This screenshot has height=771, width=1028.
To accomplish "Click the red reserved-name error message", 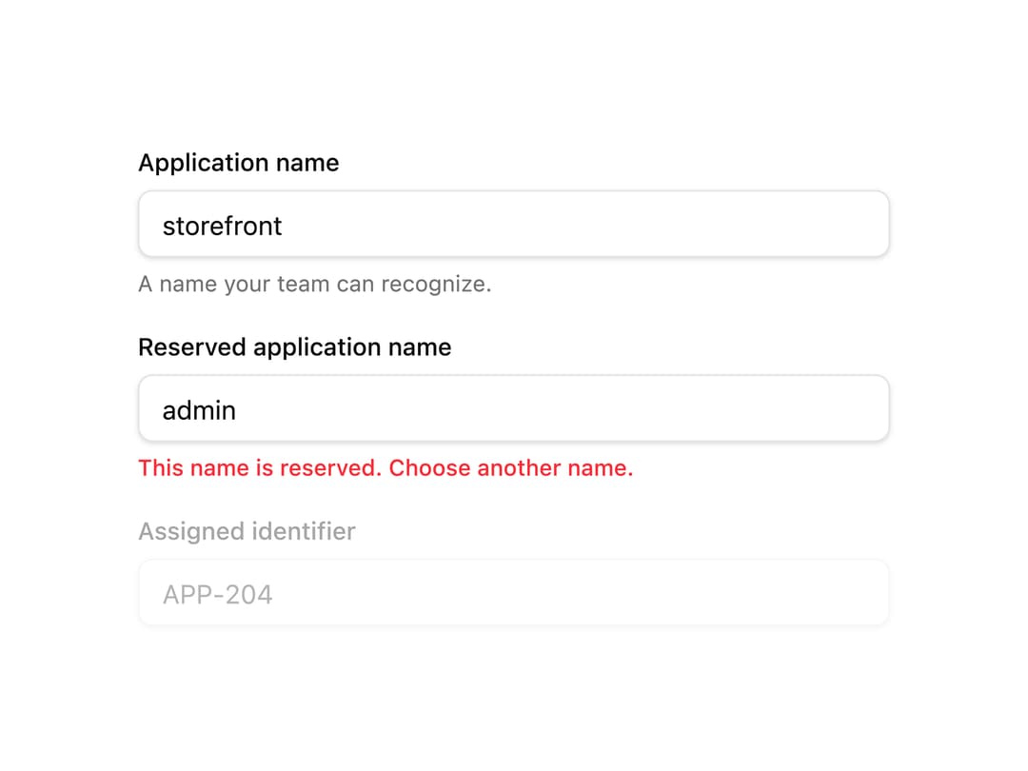I will point(385,468).
